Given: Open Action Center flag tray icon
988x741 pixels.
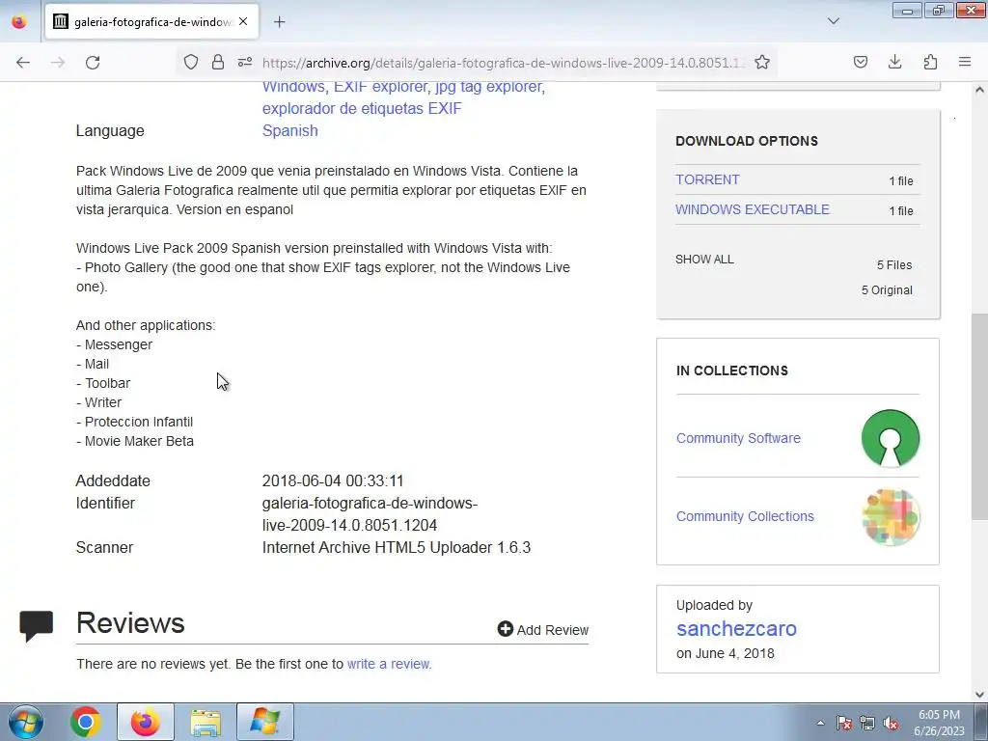Looking at the screenshot, I should click(x=843, y=723).
